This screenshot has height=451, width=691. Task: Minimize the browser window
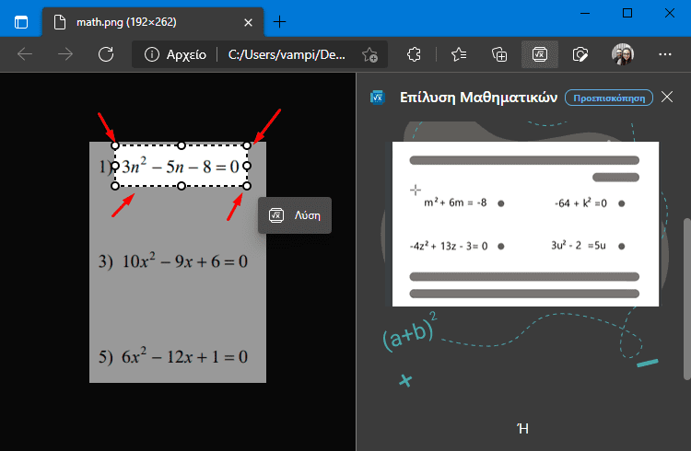point(585,13)
